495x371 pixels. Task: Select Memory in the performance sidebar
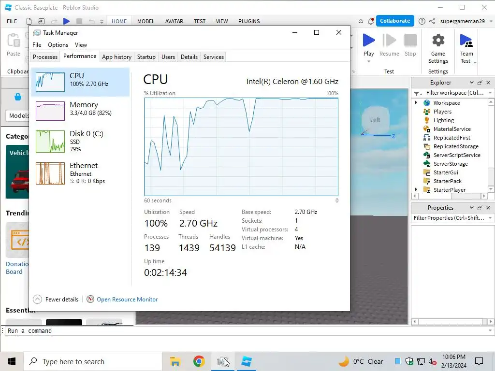81,111
